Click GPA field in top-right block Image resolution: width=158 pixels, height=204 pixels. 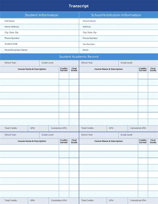117,129
